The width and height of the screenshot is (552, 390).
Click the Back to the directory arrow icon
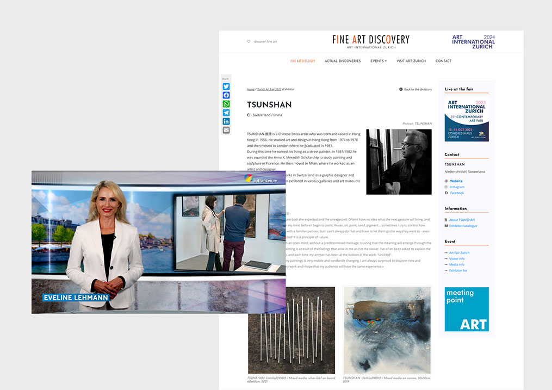click(401, 89)
